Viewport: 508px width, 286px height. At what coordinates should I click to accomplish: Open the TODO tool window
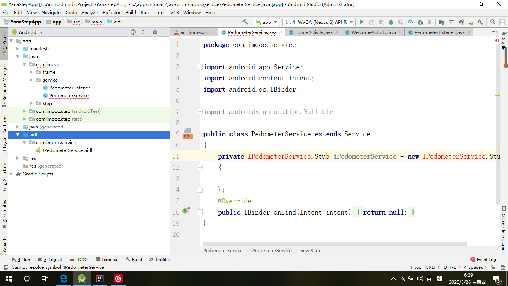point(79,260)
